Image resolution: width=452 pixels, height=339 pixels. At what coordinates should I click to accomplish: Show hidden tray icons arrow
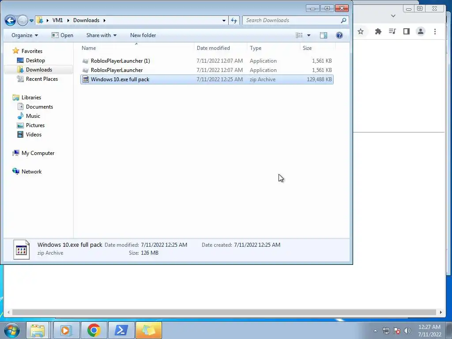(x=375, y=331)
